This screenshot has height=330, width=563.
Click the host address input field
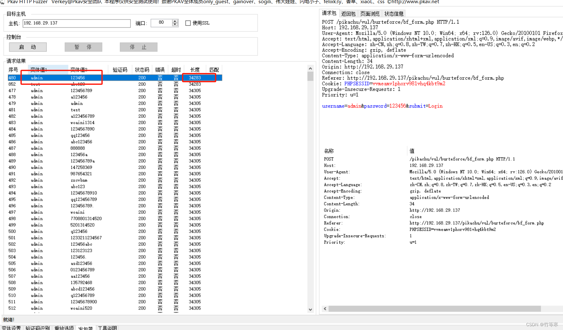point(76,23)
